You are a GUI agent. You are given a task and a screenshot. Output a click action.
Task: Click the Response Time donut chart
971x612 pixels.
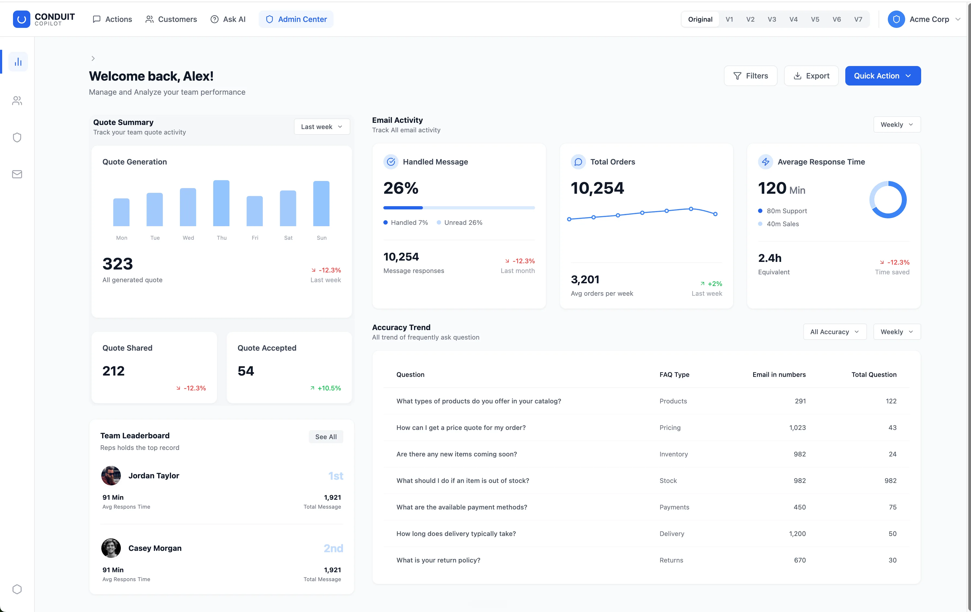click(888, 200)
